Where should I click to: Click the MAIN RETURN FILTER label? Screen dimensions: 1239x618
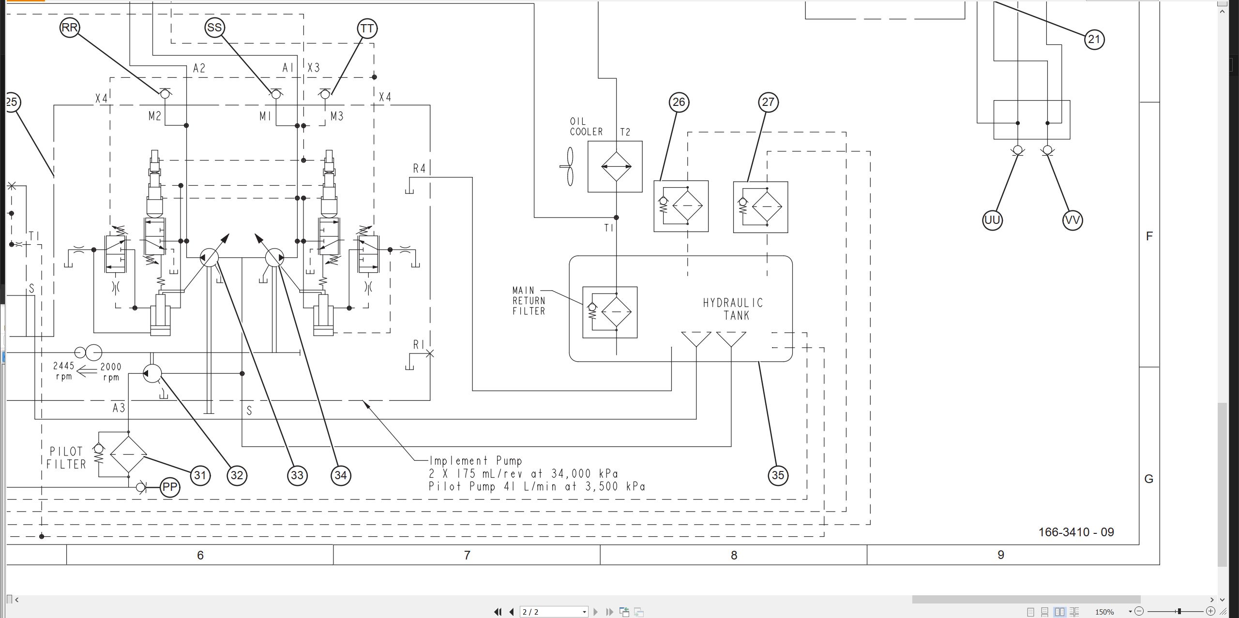pos(529,301)
